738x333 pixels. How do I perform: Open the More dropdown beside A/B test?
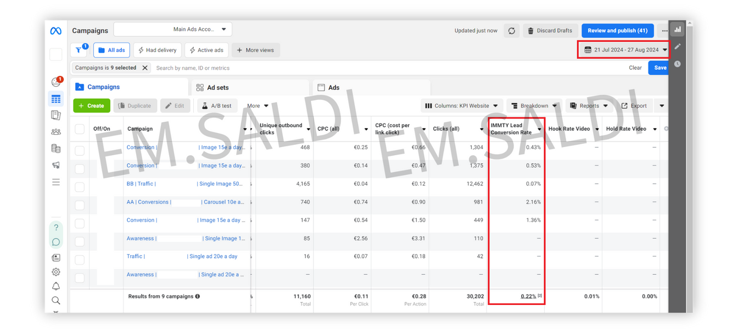[x=258, y=106]
